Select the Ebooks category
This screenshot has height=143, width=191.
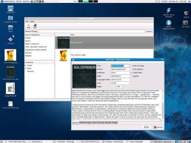pyautogui.click(x=28, y=53)
